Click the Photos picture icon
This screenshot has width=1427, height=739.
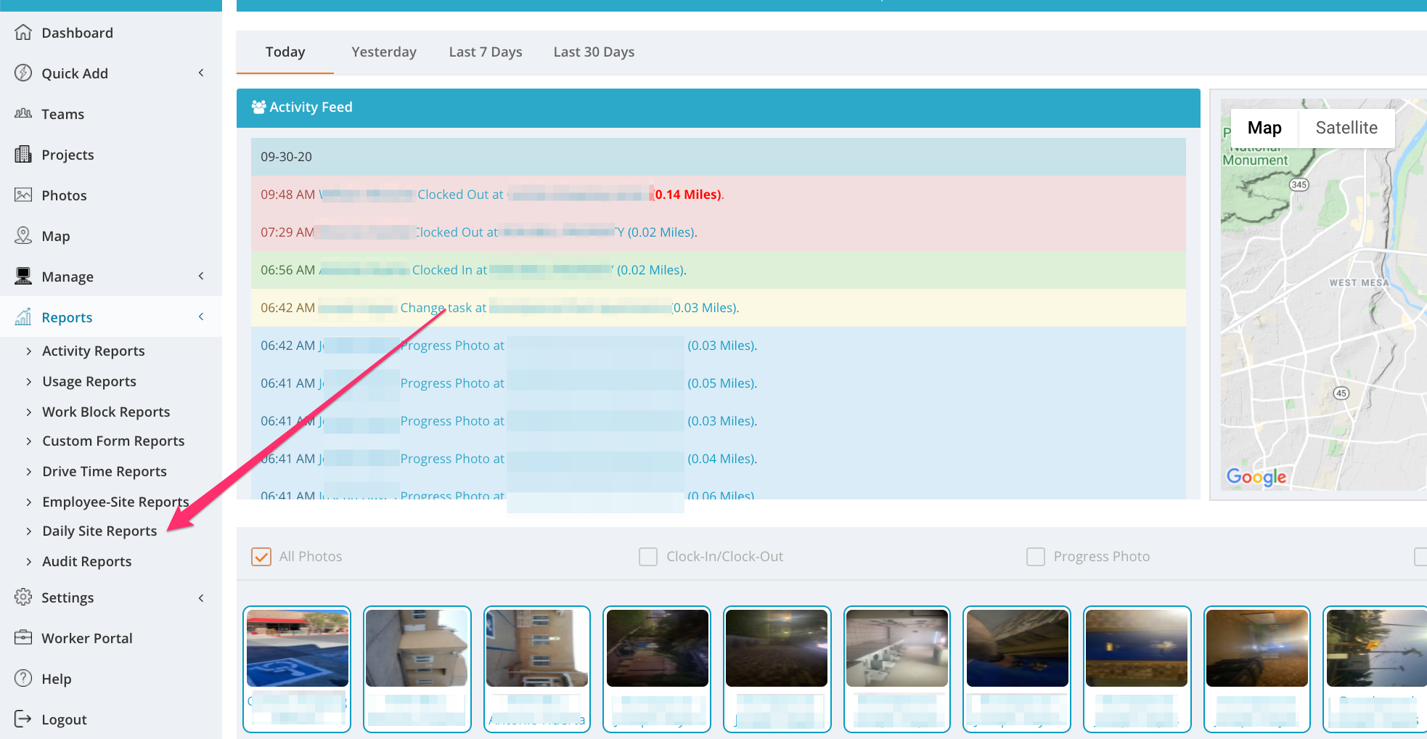(x=23, y=195)
